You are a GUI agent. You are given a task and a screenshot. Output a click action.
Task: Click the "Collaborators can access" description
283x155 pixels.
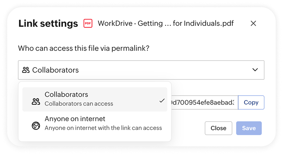click(x=79, y=104)
